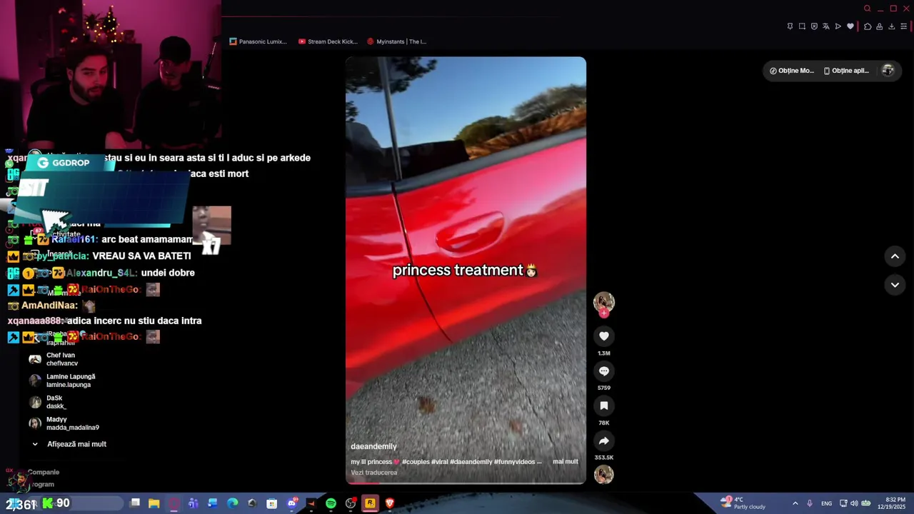Click the send arrow icon in toolbar
This screenshot has height=514, width=914.
click(838, 26)
